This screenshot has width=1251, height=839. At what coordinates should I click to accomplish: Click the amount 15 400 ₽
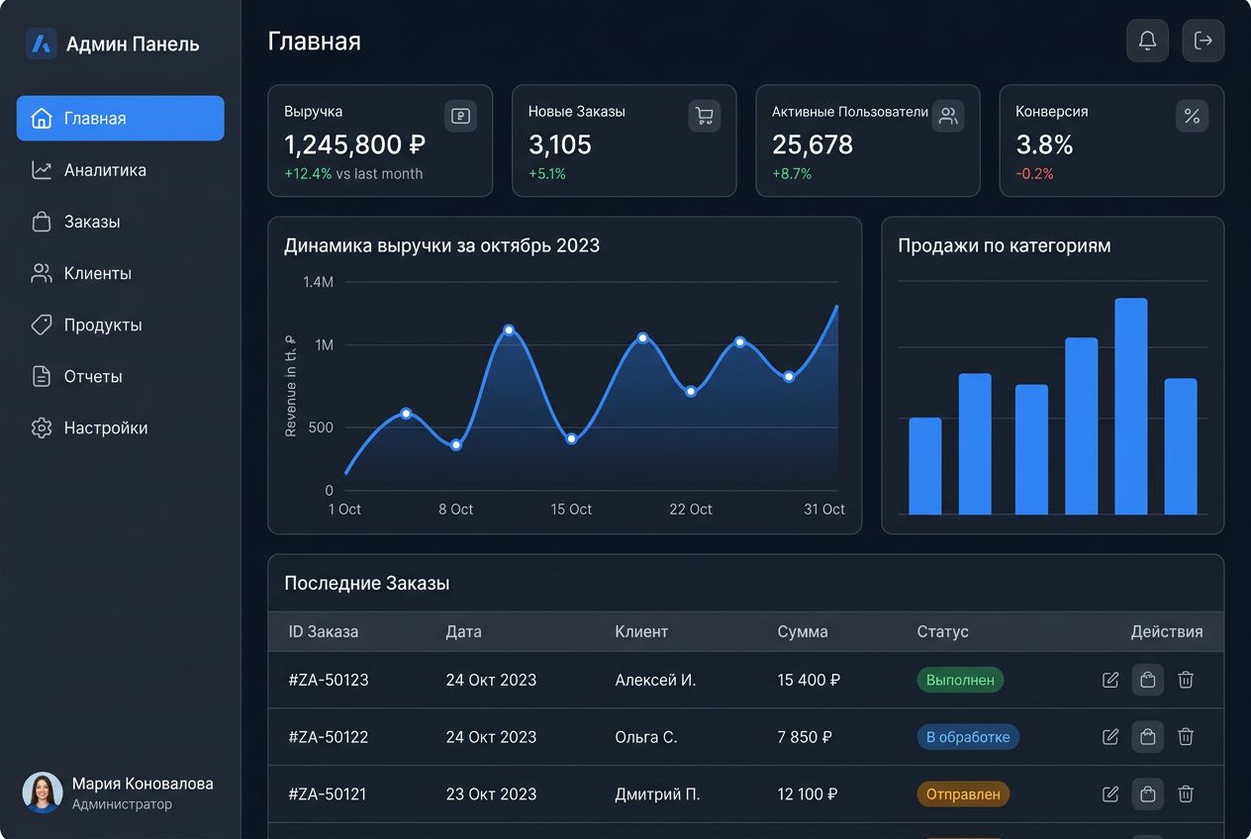809,680
